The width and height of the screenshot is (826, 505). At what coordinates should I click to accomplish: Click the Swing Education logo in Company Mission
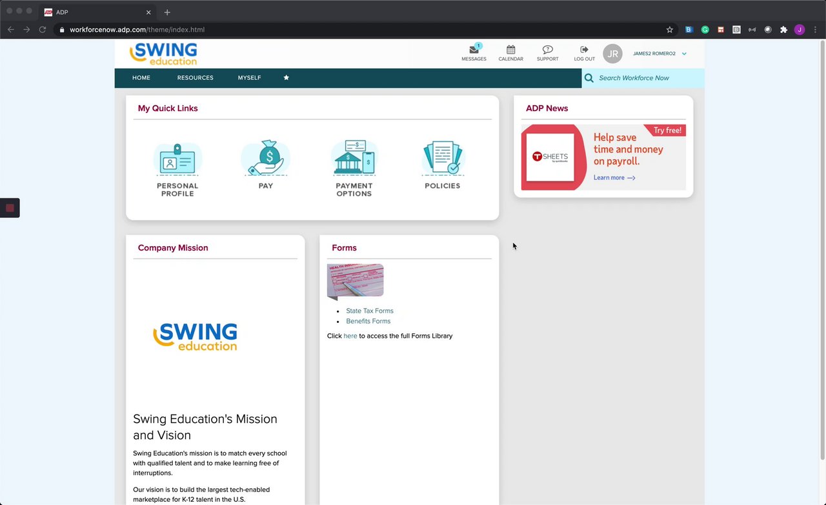(195, 337)
